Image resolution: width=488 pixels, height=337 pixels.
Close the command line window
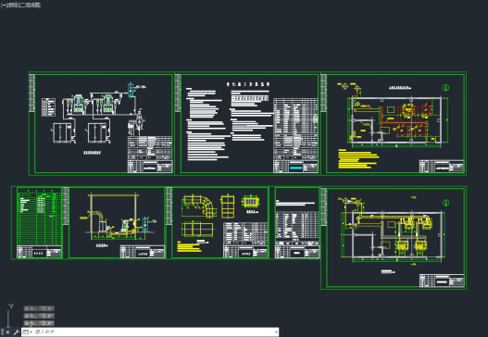pyautogui.click(x=7, y=332)
